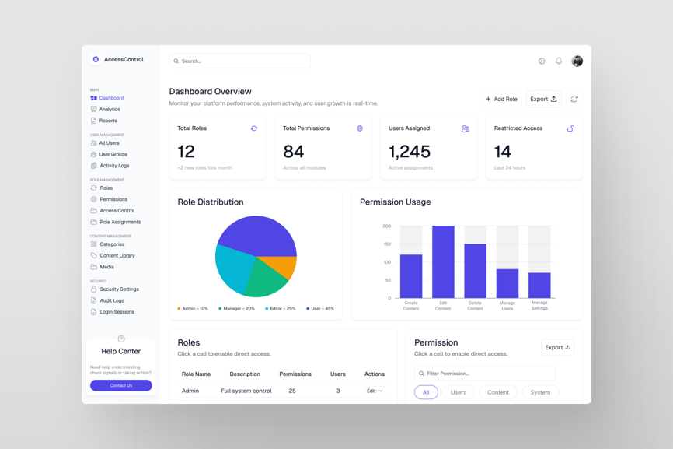The height and width of the screenshot is (449, 673).
Task: Click the Restricted Access lock icon
Action: pos(570,128)
